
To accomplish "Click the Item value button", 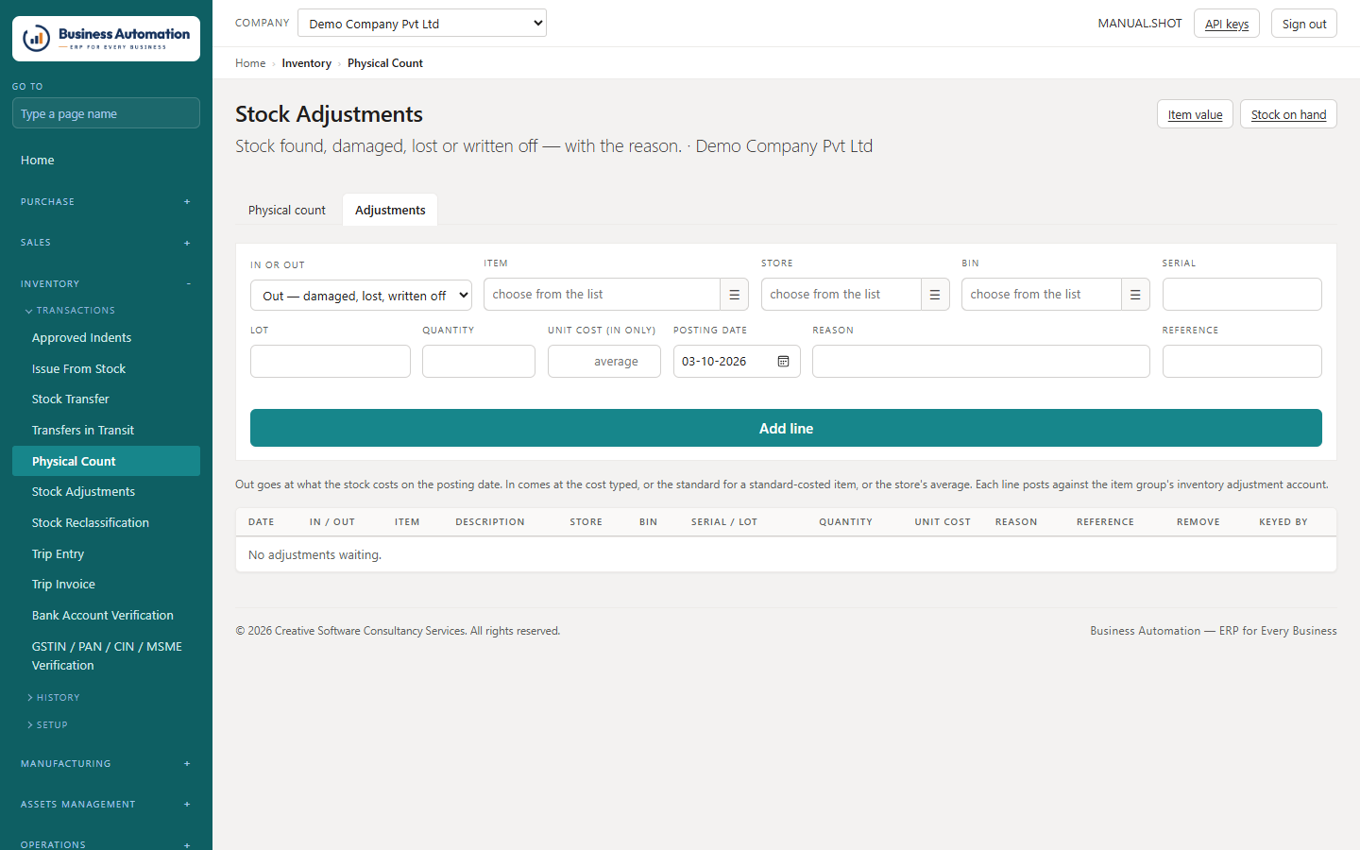I will pyautogui.click(x=1195, y=114).
